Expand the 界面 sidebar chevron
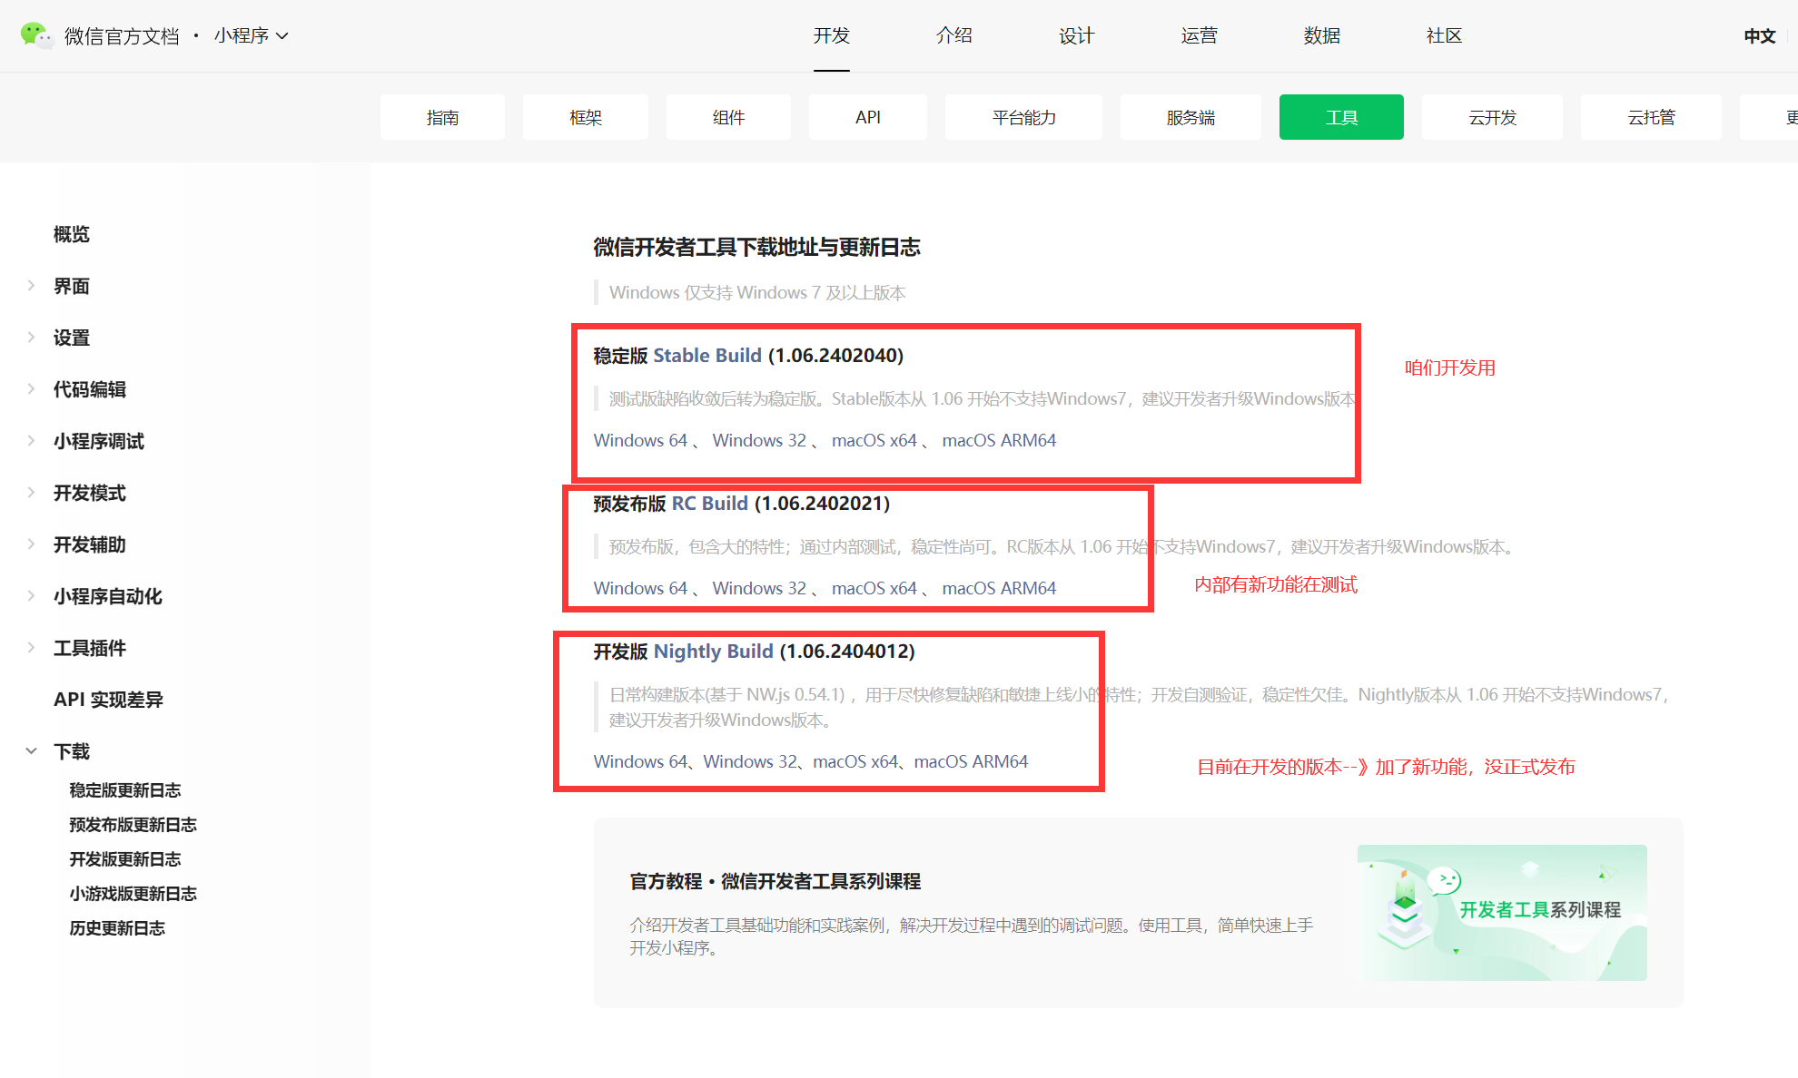 point(31,286)
